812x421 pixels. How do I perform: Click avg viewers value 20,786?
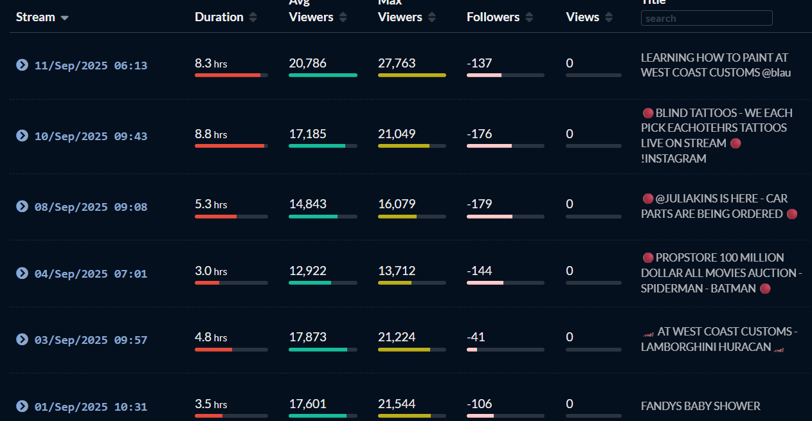(308, 63)
